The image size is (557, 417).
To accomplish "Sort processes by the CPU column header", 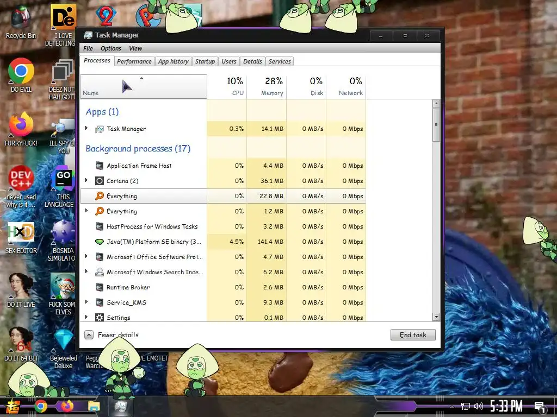I will [x=227, y=86].
